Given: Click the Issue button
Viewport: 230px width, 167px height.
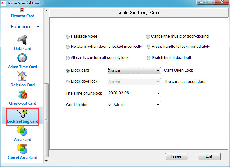Looking at the screenshot, I should point(177,156).
